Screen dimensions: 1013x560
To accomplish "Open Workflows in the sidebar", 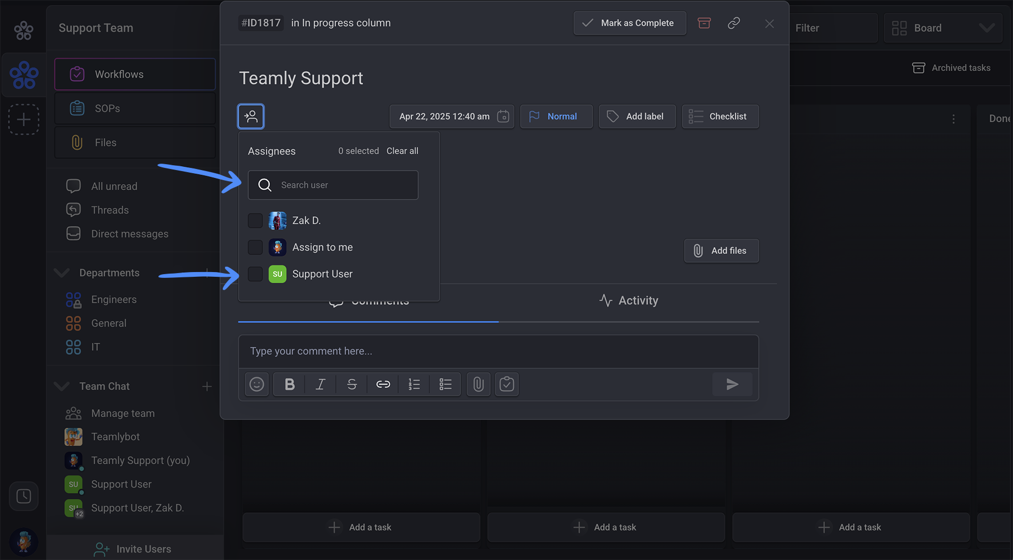I will [135, 74].
